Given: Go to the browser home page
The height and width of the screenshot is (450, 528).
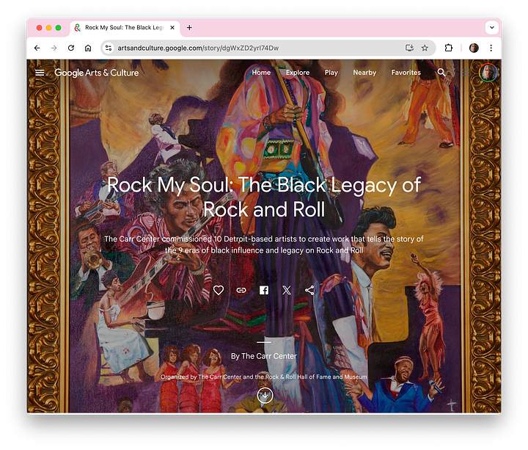Looking at the screenshot, I should (88, 48).
